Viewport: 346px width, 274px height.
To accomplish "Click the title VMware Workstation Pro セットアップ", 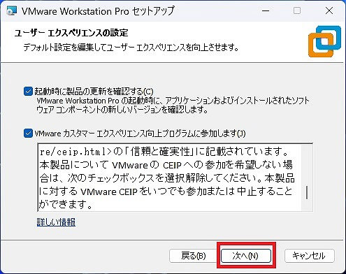I will [x=98, y=11].
